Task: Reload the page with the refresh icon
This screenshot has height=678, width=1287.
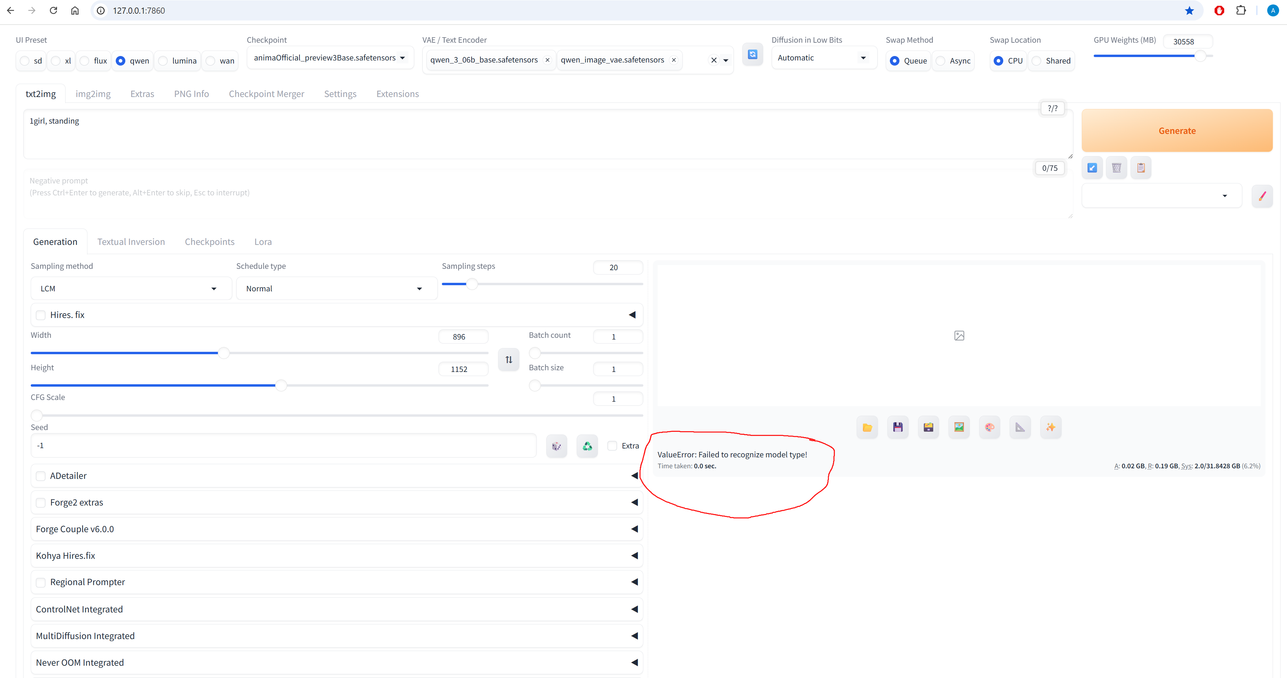Action: (x=54, y=11)
